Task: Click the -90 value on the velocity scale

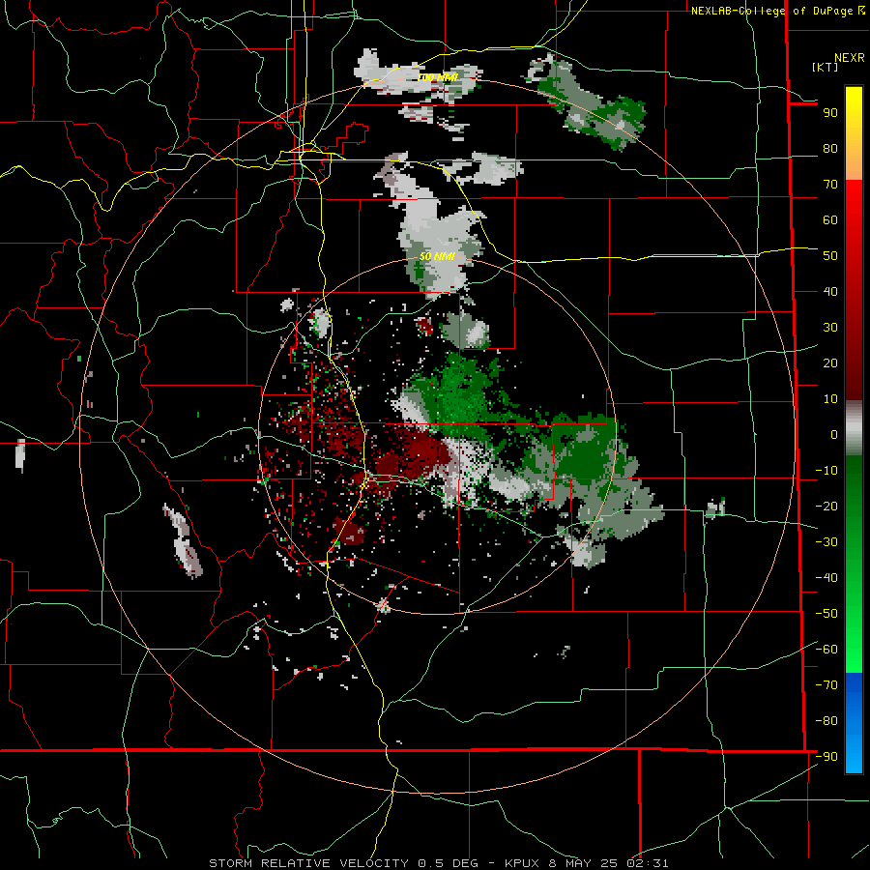Action: [x=826, y=757]
